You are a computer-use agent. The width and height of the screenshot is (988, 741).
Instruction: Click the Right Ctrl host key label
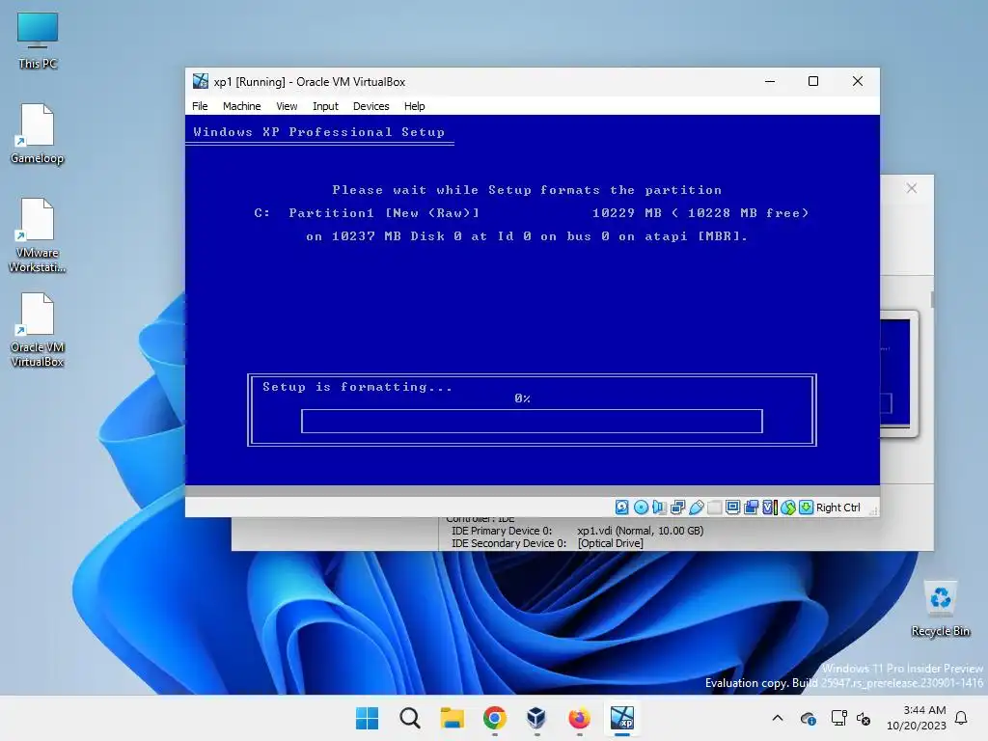(x=838, y=508)
